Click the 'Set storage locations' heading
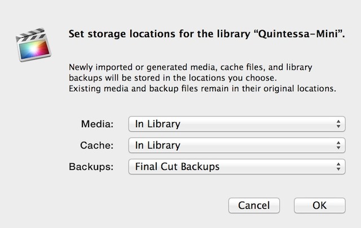361x228 pixels. coord(123,34)
